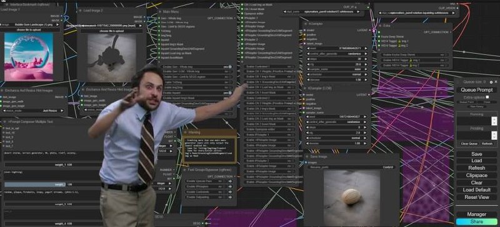Click choose file to upload in Load Image 2

111,31
